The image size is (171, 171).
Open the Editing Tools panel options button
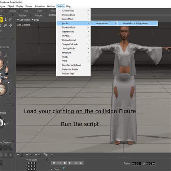coord(13,15)
